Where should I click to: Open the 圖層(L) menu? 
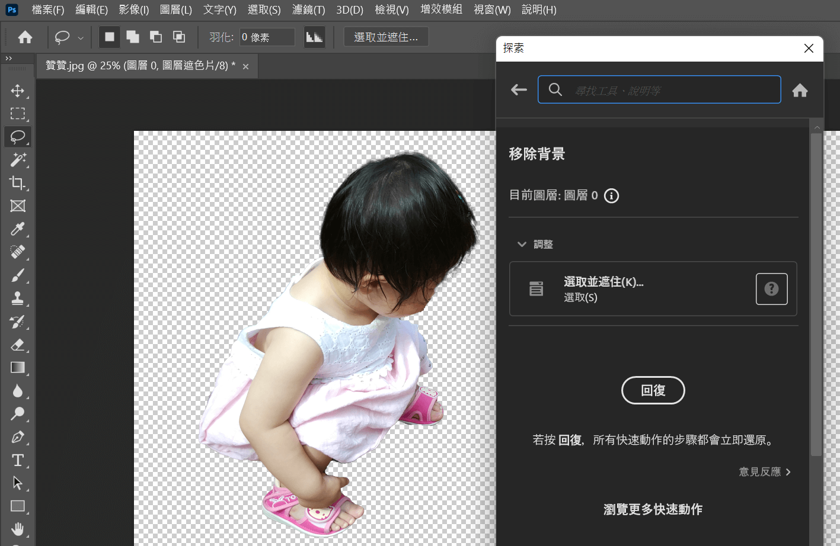176,9
